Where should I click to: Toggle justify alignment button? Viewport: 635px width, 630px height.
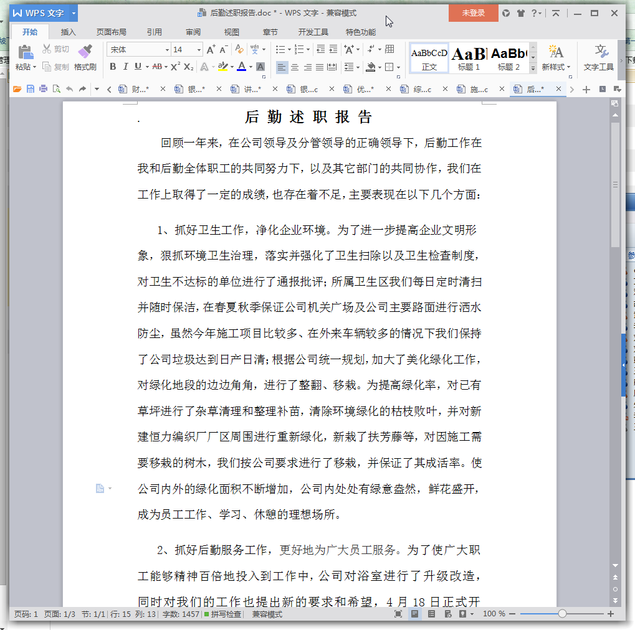(x=320, y=67)
